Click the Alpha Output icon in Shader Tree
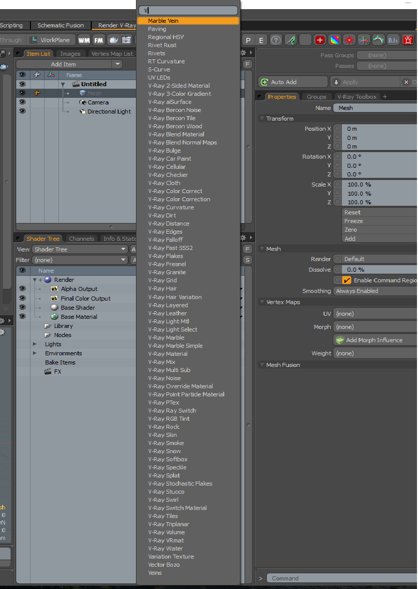The height and width of the screenshot is (589, 418). click(x=54, y=289)
